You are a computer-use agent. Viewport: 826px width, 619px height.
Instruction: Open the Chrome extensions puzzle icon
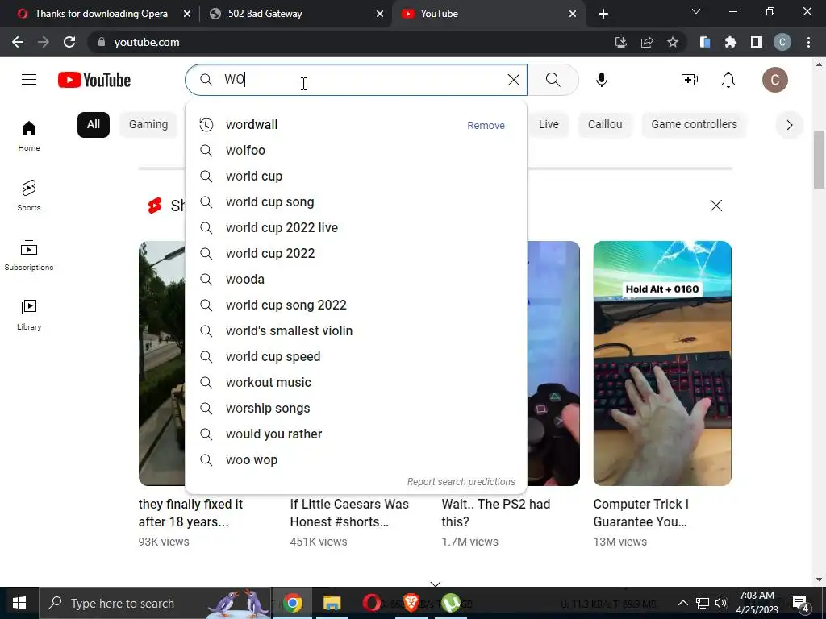tap(731, 42)
